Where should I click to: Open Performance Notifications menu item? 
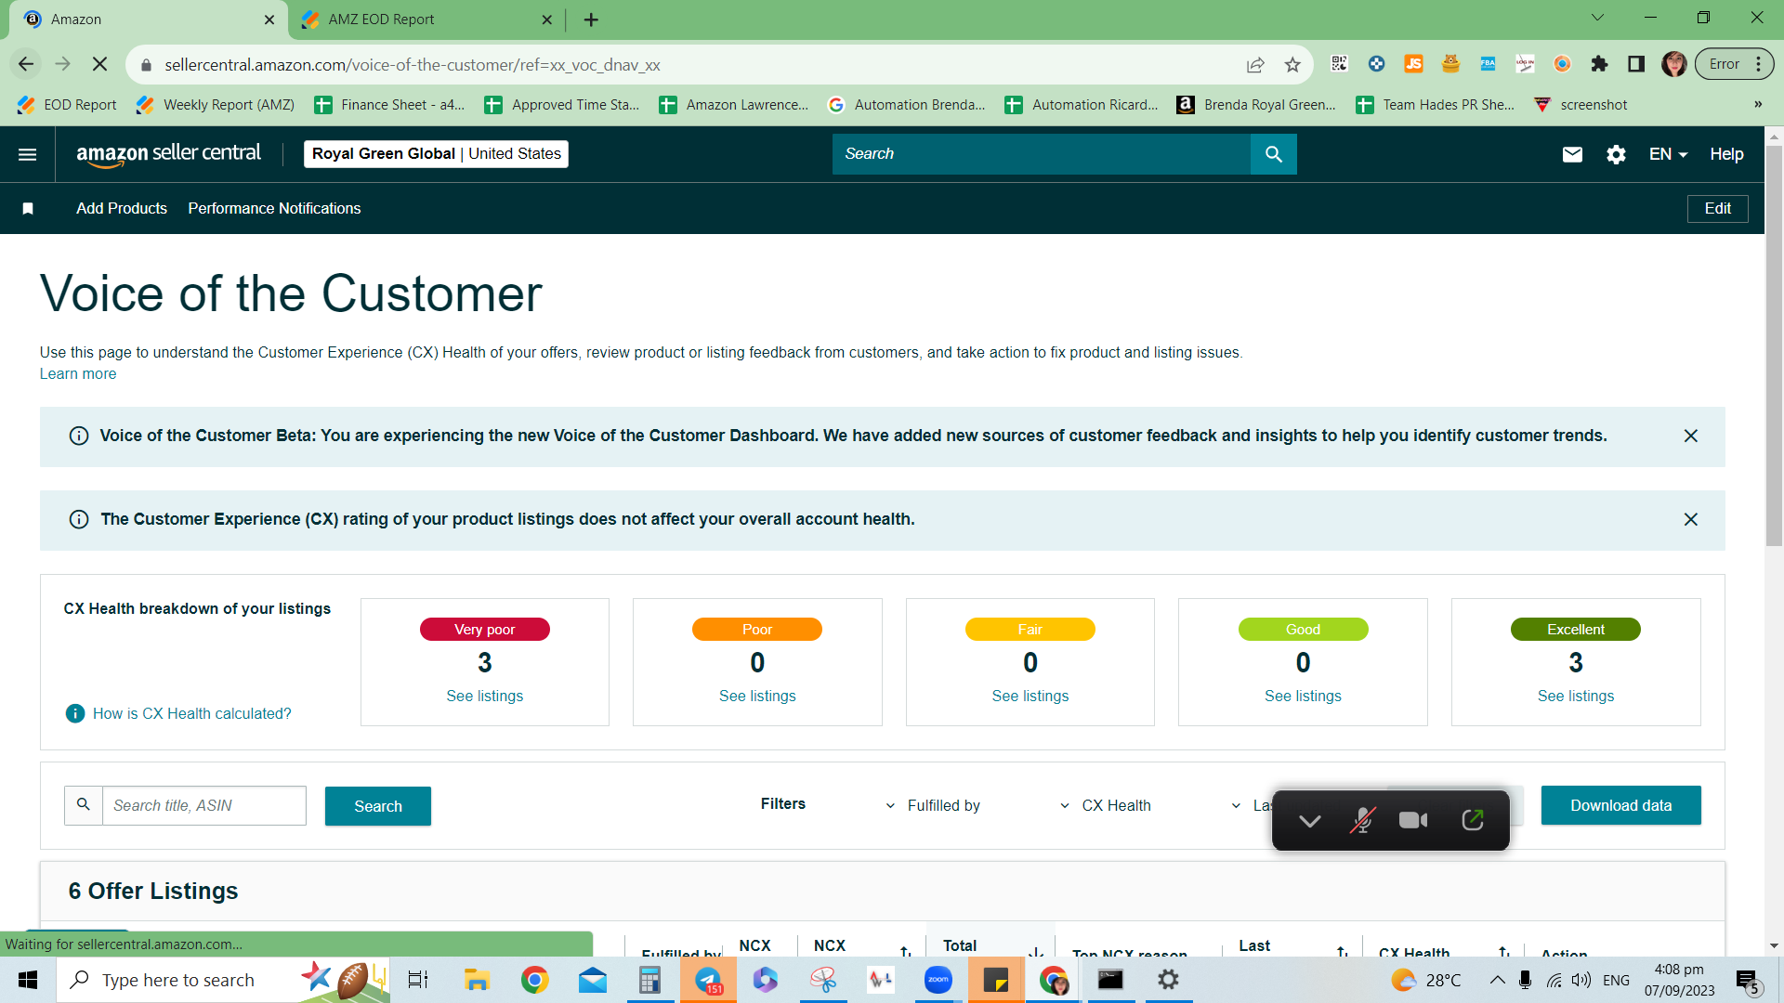coord(274,209)
